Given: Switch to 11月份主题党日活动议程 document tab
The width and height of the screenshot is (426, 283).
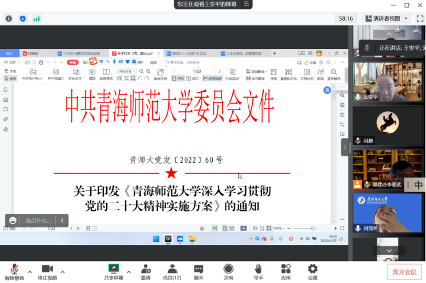Looking at the screenshot, I should coord(81,53).
